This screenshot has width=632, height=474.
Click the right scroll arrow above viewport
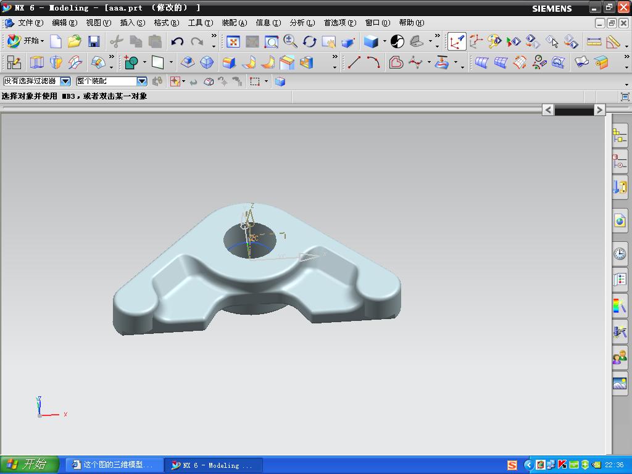point(599,110)
